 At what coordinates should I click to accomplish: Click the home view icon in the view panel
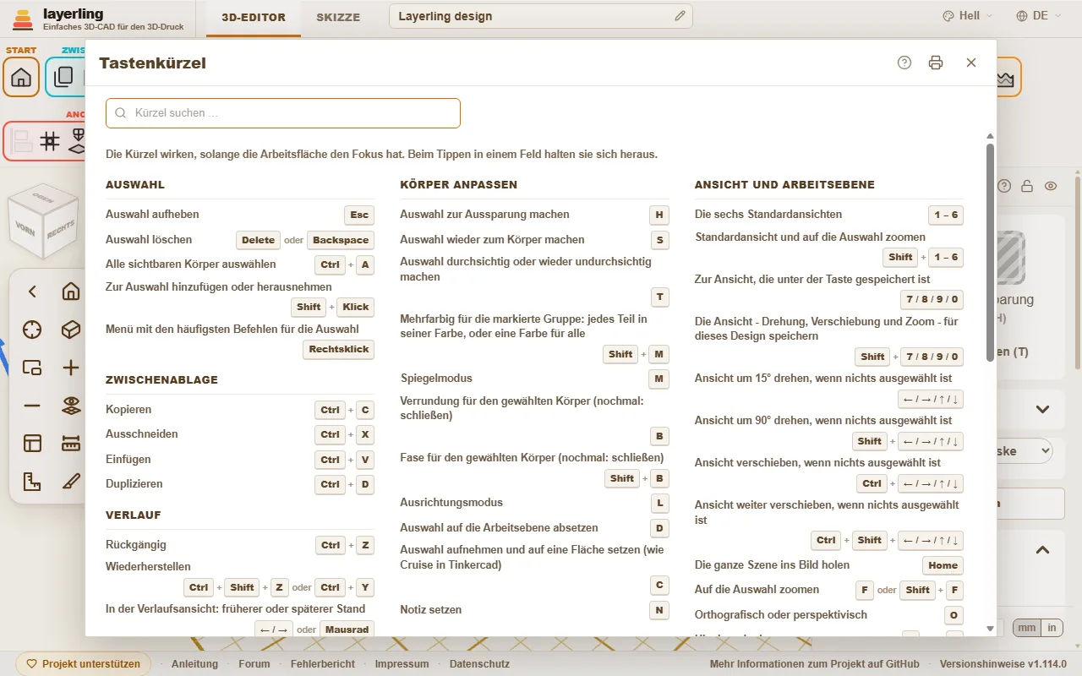click(71, 292)
